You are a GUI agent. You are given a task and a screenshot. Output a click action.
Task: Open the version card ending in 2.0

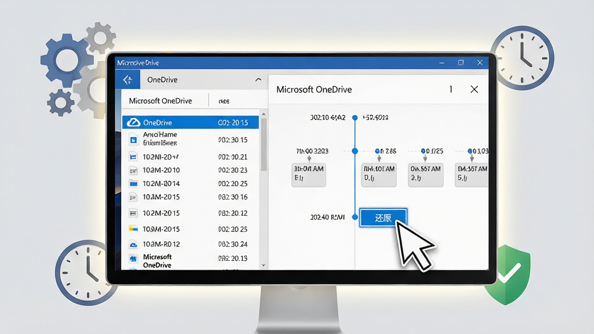[426, 175]
